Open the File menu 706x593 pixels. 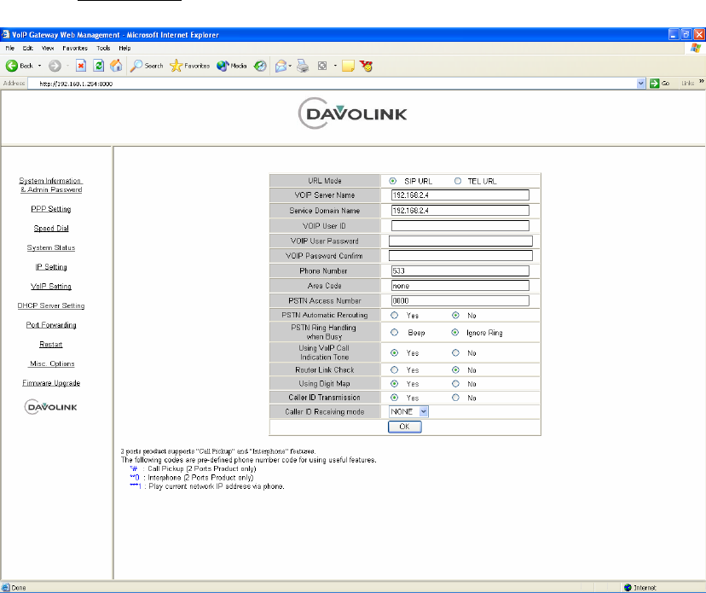pos(10,49)
